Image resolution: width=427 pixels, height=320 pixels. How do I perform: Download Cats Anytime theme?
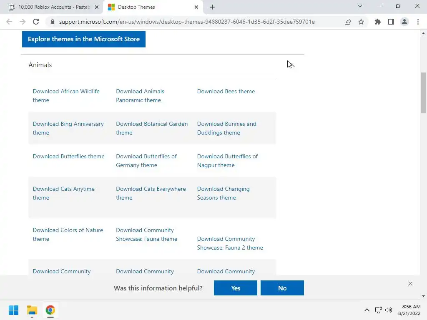[x=64, y=193]
